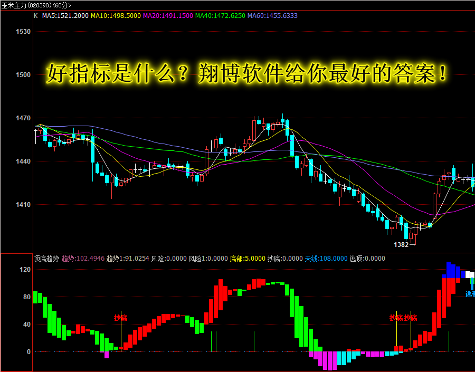The height and width of the screenshot is (372, 475).
Task: Click the 40 indicator axis label
Action: pos(27,325)
